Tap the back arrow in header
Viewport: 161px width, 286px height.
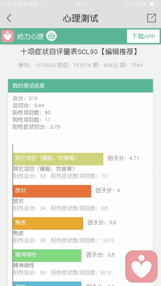tap(9, 18)
